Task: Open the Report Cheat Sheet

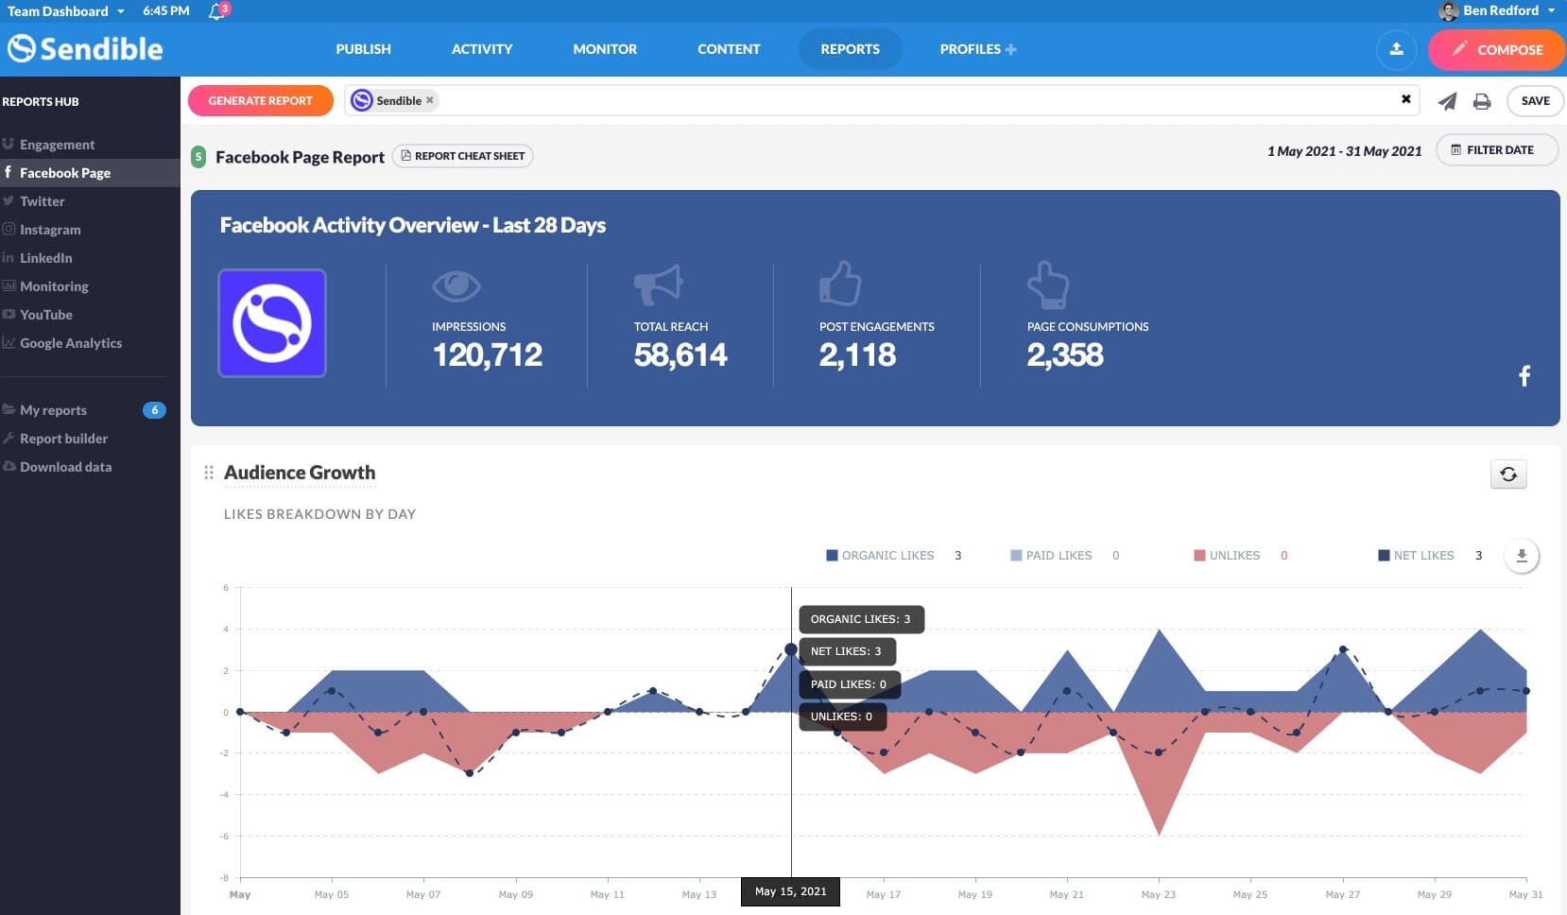Action: (462, 156)
